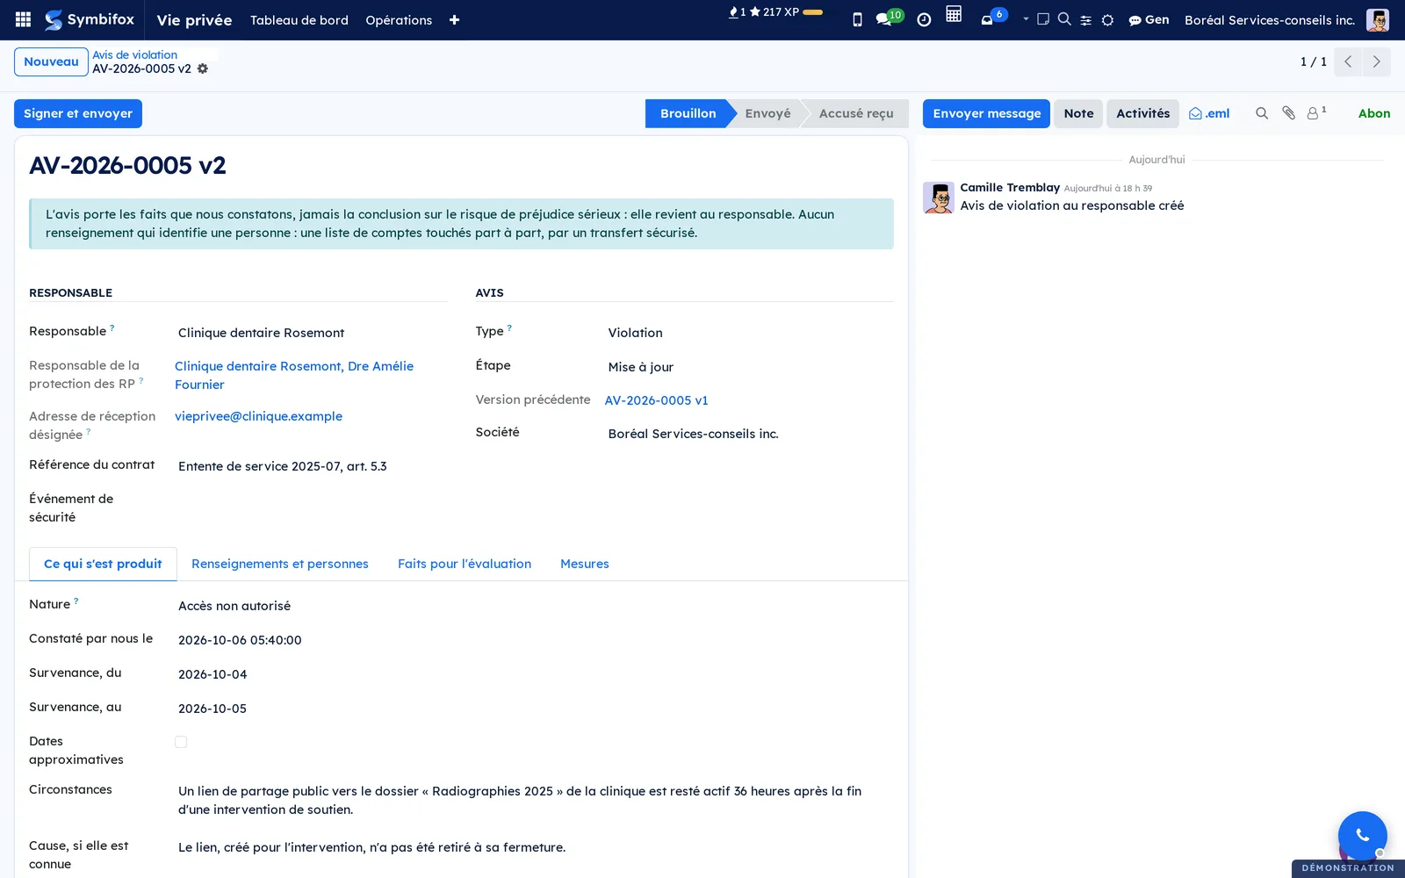The height and width of the screenshot is (878, 1405).
Task: Open the apps grid menu
Action: point(24,19)
